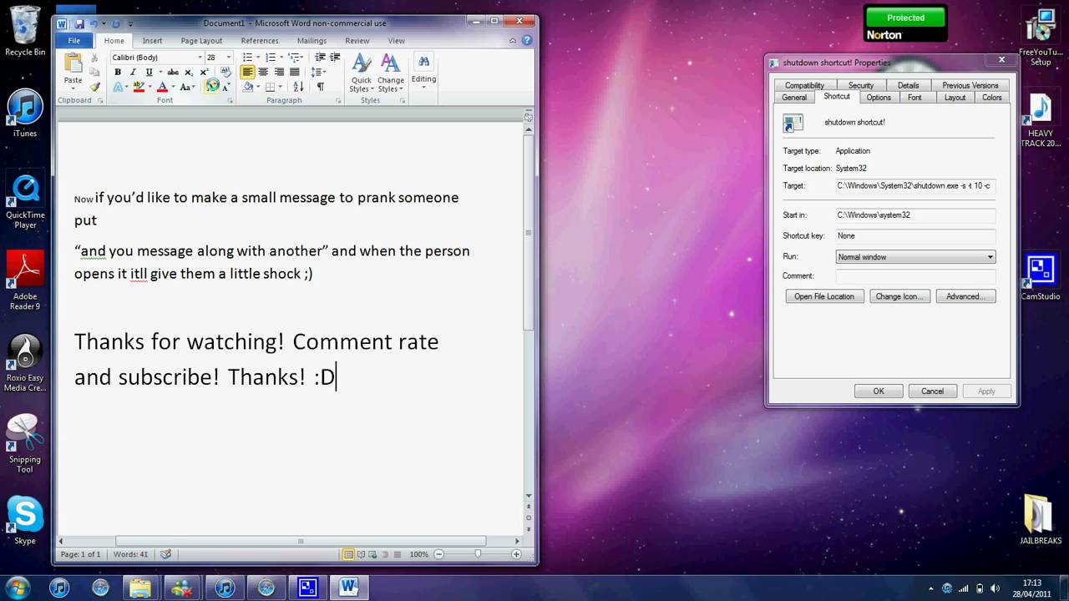Save document using Quick Access icon

[x=79, y=24]
